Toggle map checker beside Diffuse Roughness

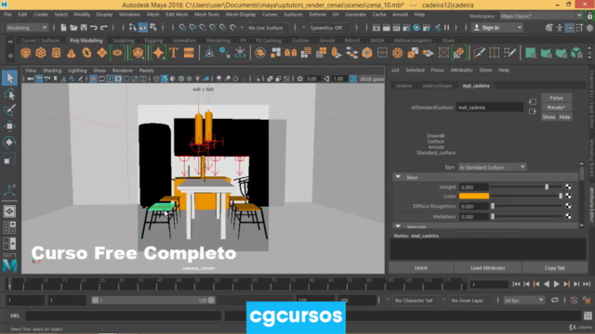pyautogui.click(x=568, y=206)
